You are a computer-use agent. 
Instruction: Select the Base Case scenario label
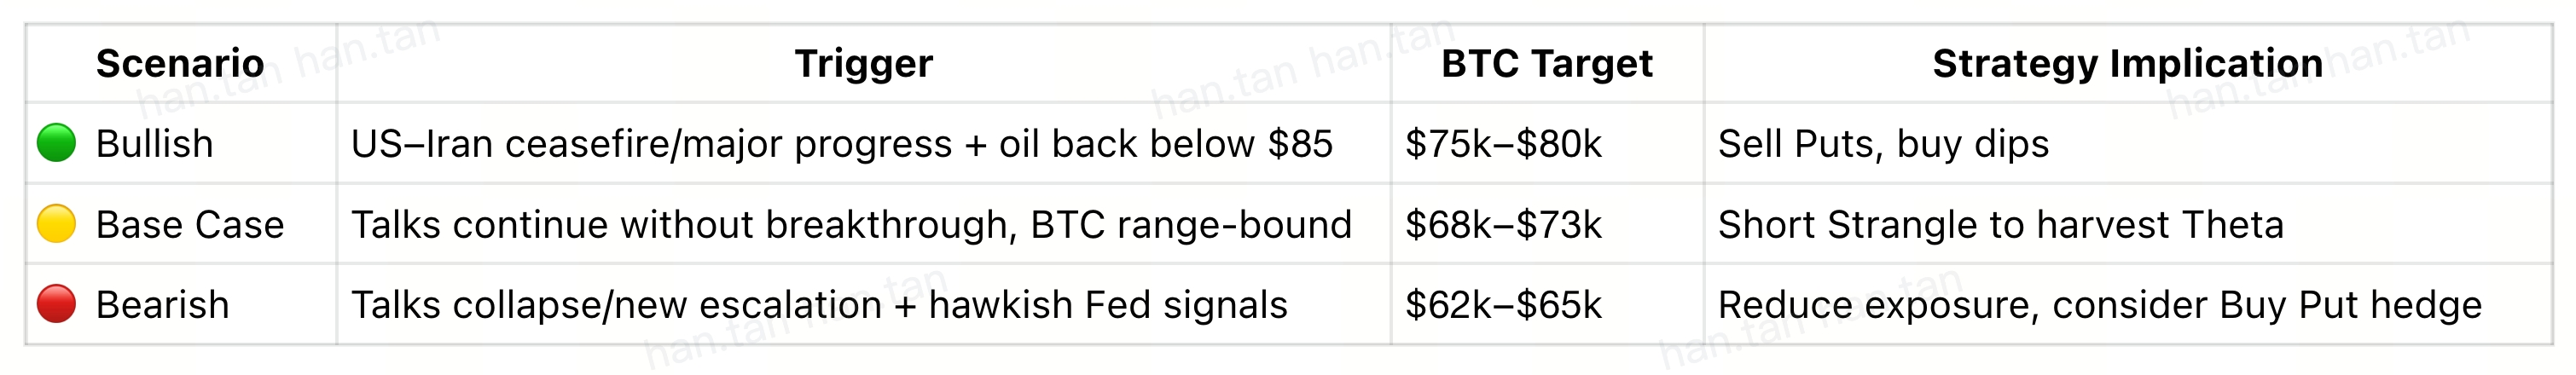click(190, 225)
